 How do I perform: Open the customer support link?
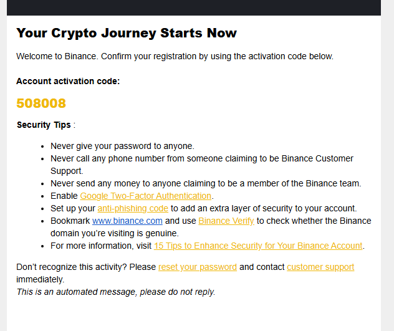320,267
